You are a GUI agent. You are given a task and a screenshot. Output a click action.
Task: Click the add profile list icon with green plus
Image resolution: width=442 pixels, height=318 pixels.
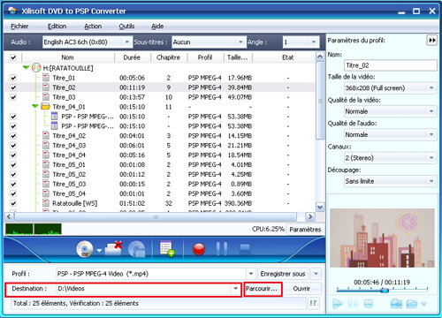point(167,249)
